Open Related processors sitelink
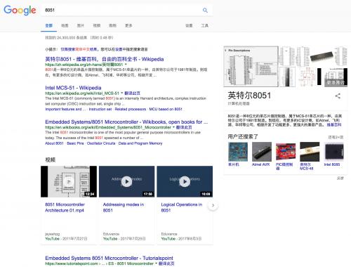 [x=131, y=109]
